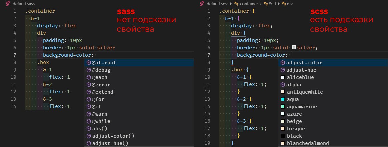Click cube icon beside @while
The height and width of the screenshot is (147, 388).
coord(89,122)
